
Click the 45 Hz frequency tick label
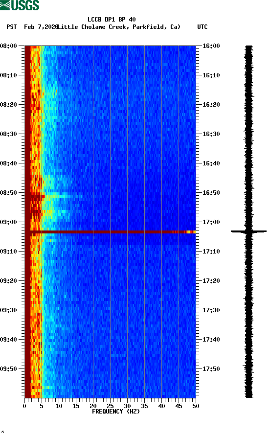click(x=179, y=406)
